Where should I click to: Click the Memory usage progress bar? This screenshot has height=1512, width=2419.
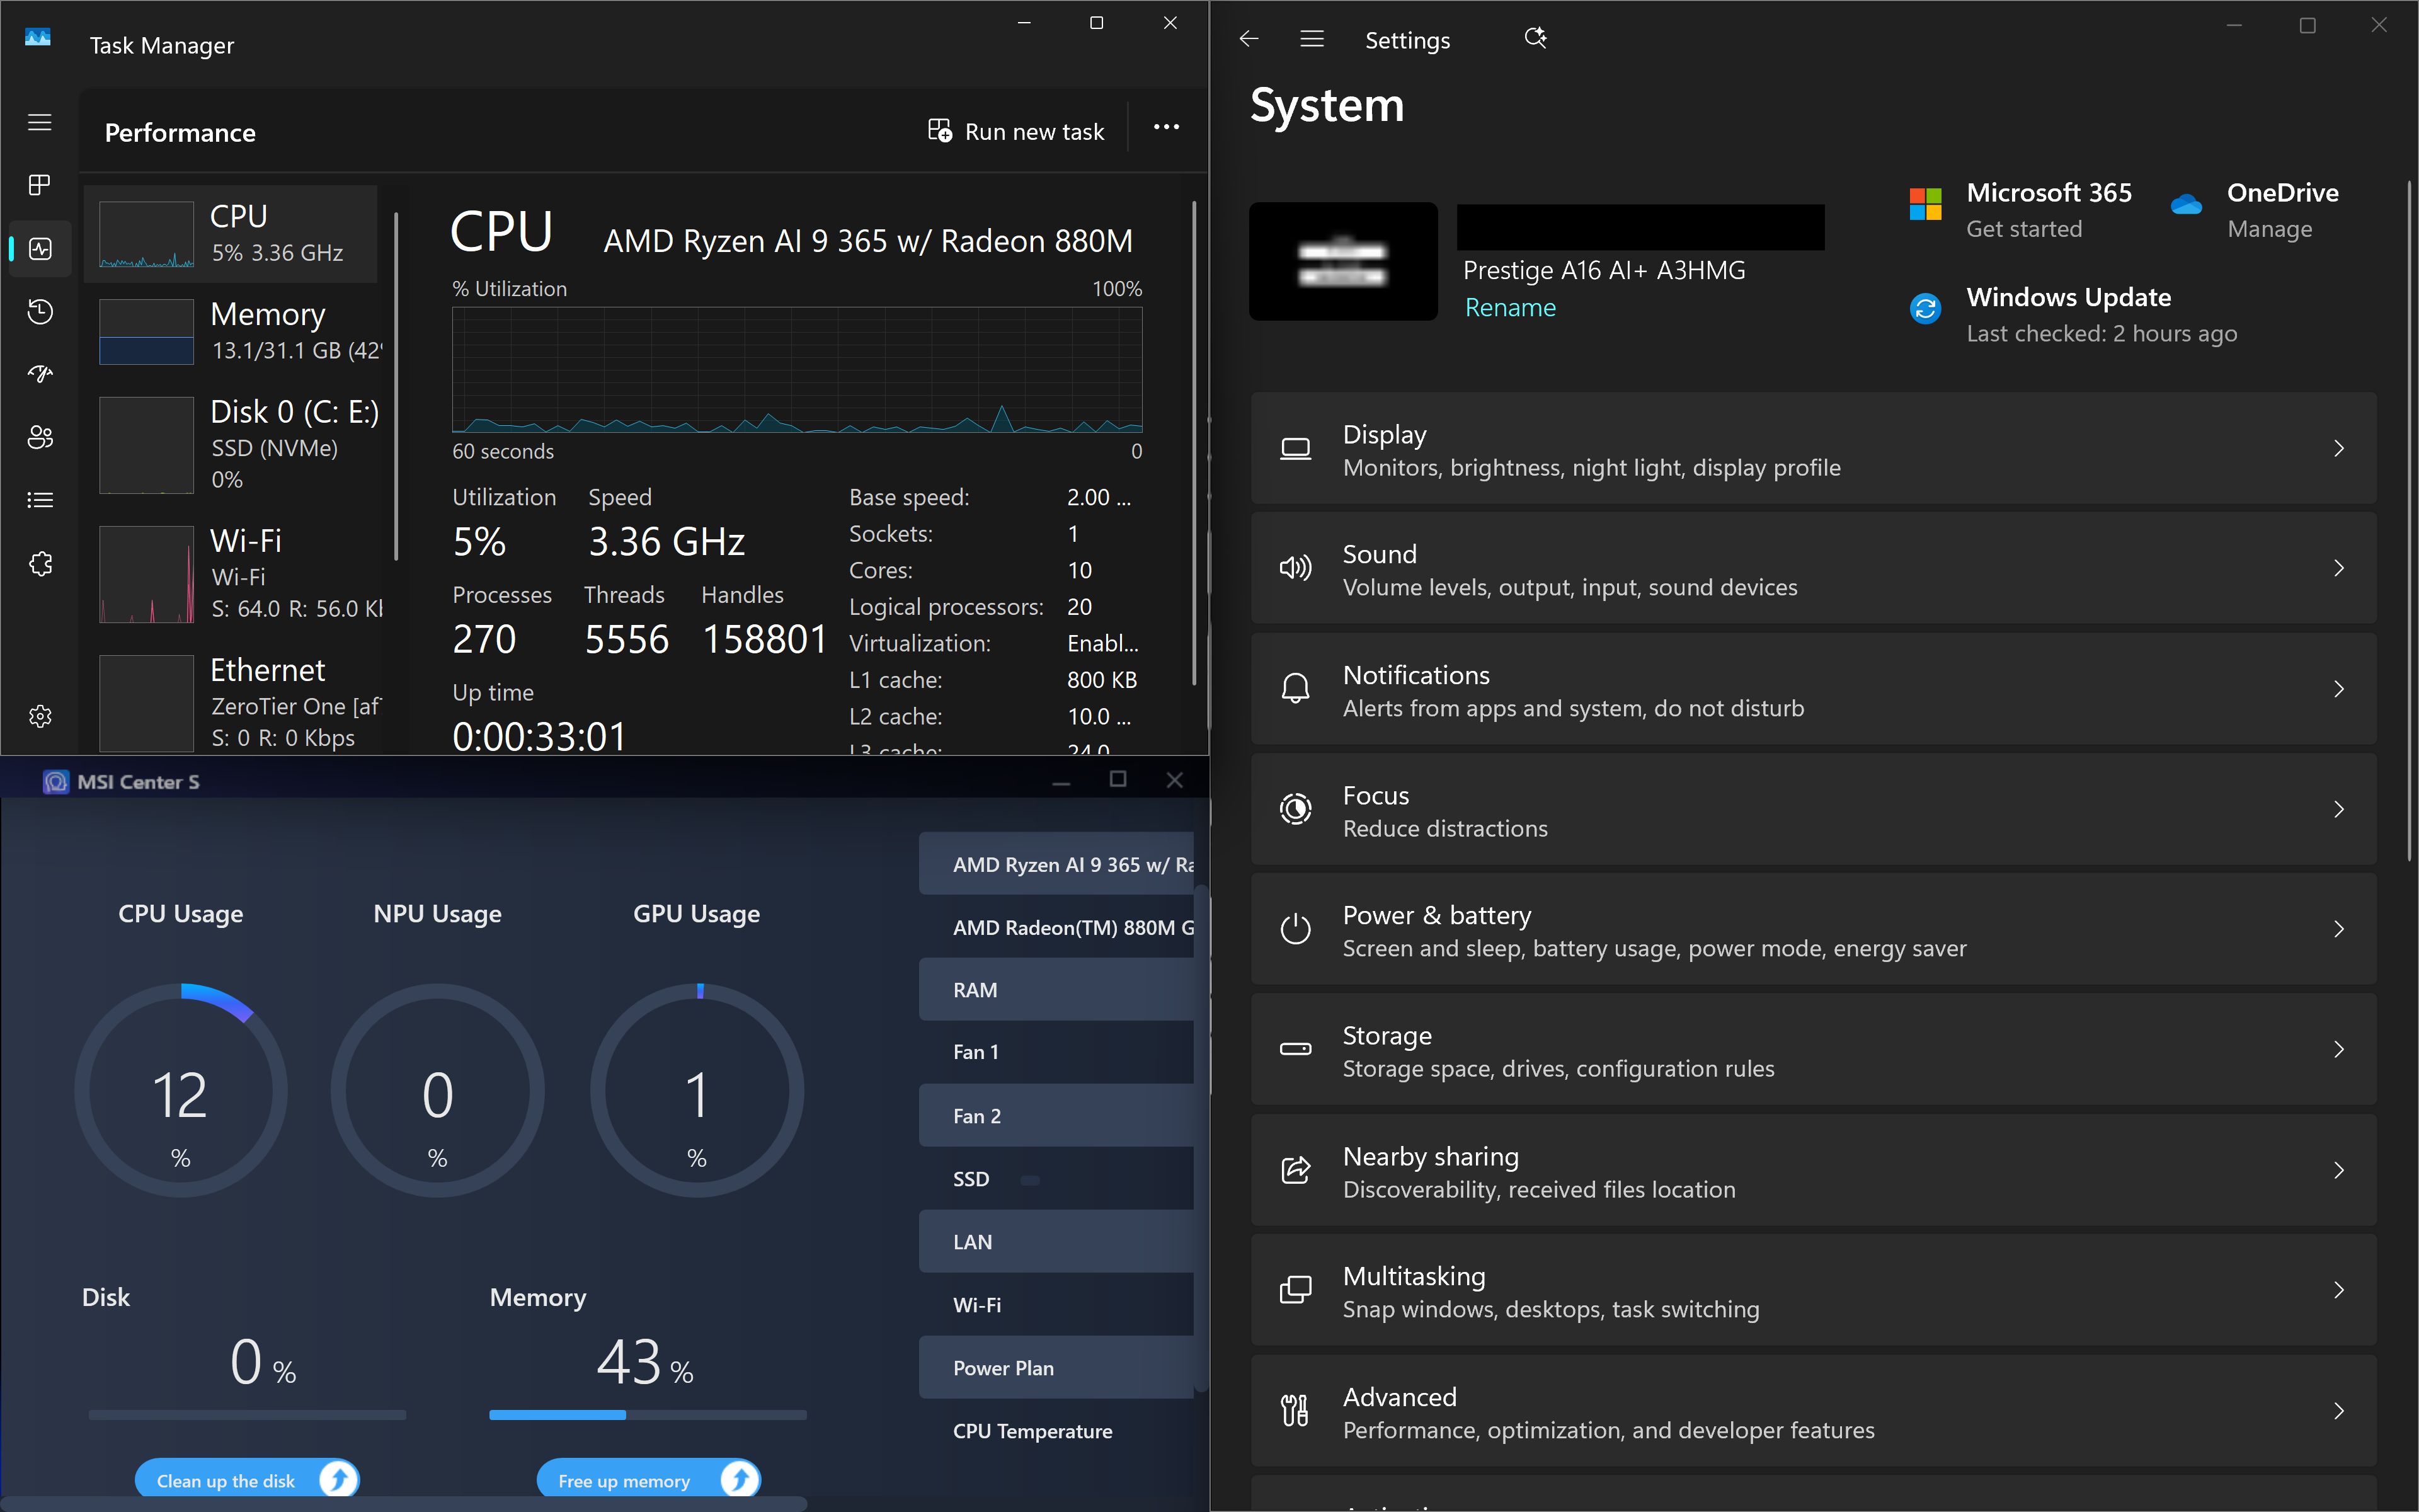[647, 1415]
